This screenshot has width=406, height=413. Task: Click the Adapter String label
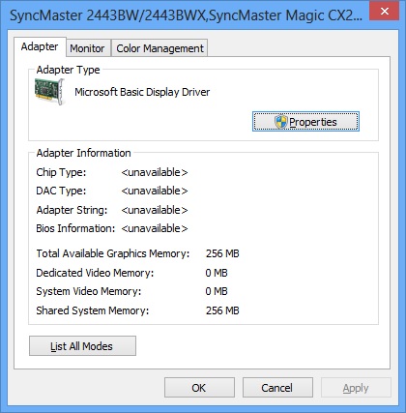point(72,210)
